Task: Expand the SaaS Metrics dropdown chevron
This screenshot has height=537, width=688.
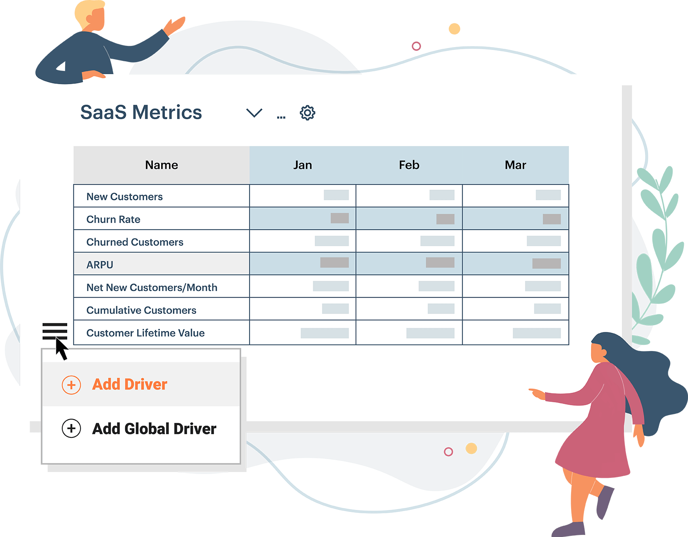Action: click(254, 113)
